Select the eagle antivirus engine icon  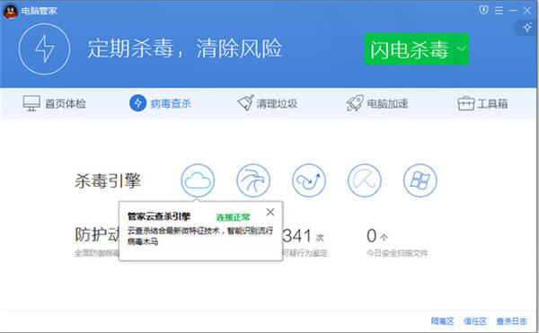pos(253,180)
